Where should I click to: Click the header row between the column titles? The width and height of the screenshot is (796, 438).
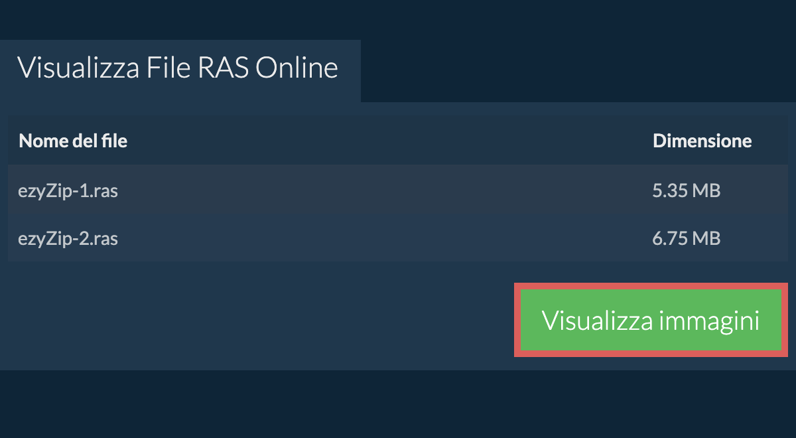(385, 141)
